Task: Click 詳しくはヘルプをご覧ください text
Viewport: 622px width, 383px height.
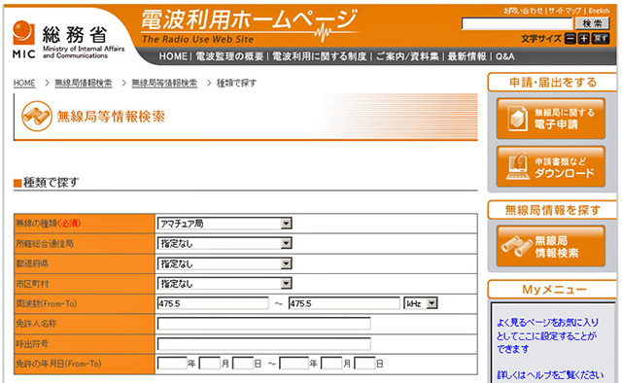Action: (550, 375)
